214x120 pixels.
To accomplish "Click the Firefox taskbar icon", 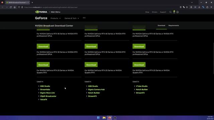I will click(109, 118).
